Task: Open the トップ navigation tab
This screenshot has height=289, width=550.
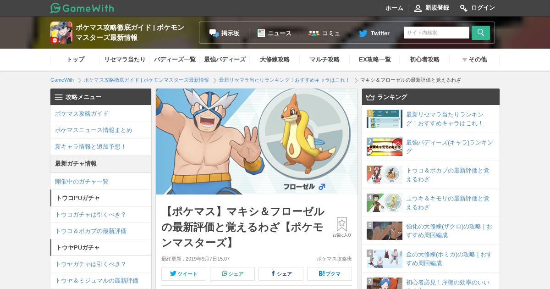Action: coord(75,60)
